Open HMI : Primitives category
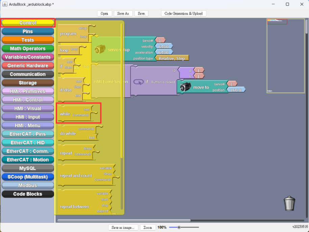 click(x=28, y=91)
